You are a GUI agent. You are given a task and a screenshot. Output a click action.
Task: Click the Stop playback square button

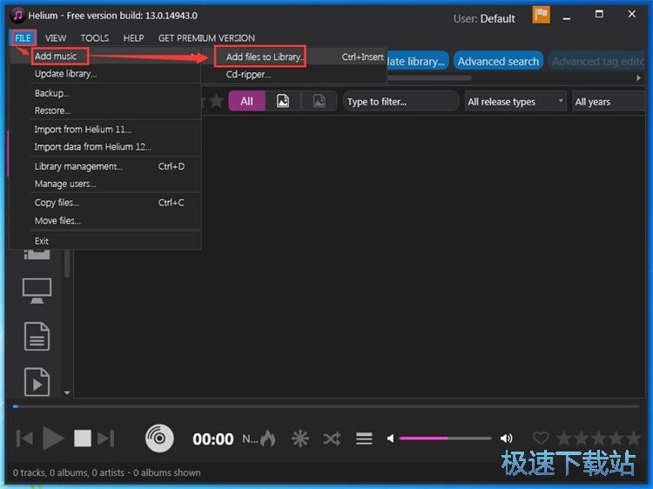click(x=82, y=439)
